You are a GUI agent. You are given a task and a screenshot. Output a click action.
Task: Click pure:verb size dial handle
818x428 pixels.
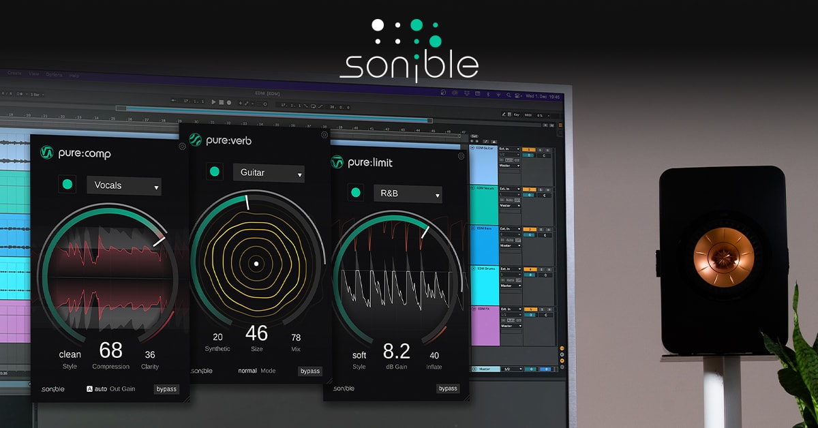(x=247, y=202)
